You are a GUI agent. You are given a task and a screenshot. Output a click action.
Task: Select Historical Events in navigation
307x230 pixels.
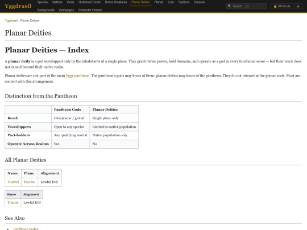tap(89, 2)
